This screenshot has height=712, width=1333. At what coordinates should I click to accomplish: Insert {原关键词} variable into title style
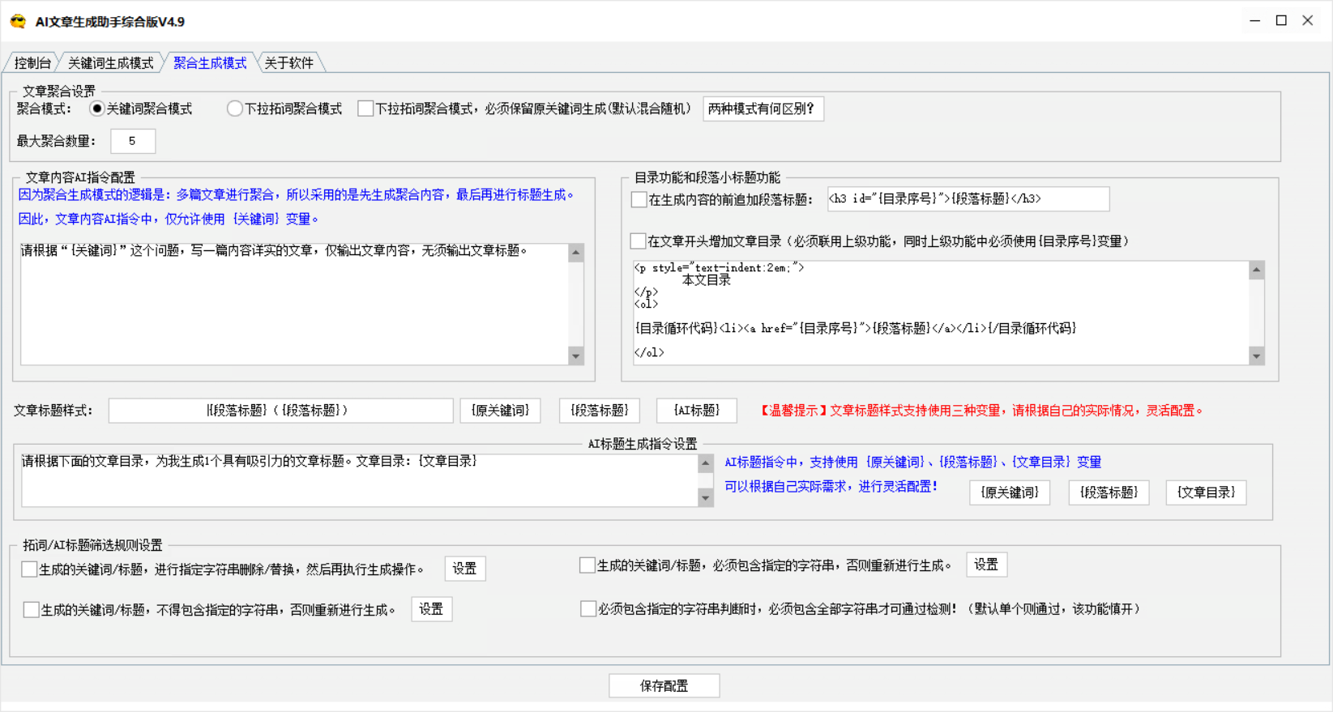tap(500, 411)
